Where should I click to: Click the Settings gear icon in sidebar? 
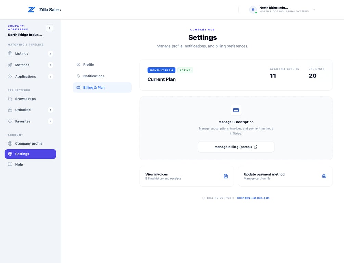tap(10, 154)
